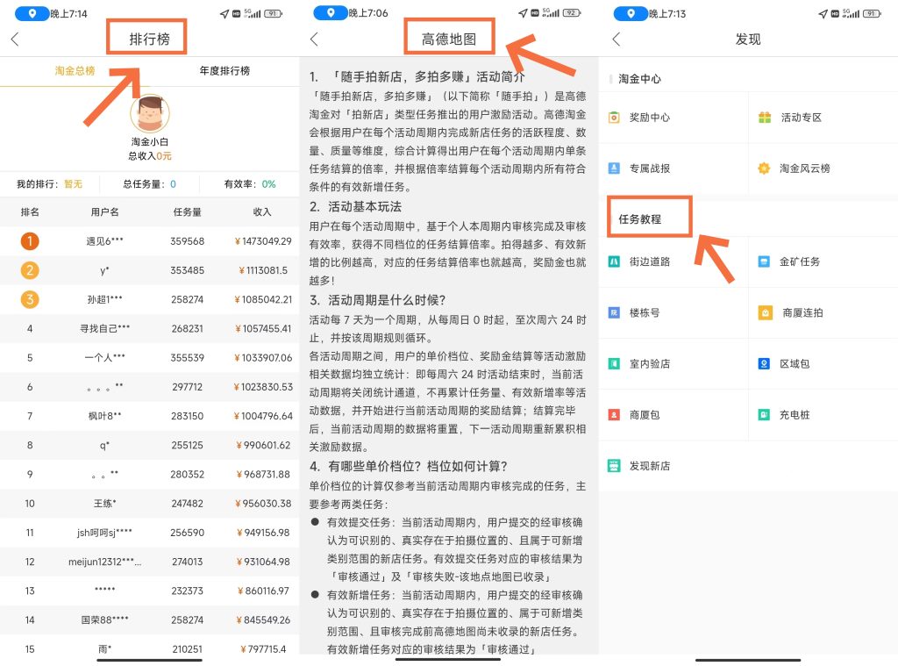Open 专属战报 icon entry

614,168
